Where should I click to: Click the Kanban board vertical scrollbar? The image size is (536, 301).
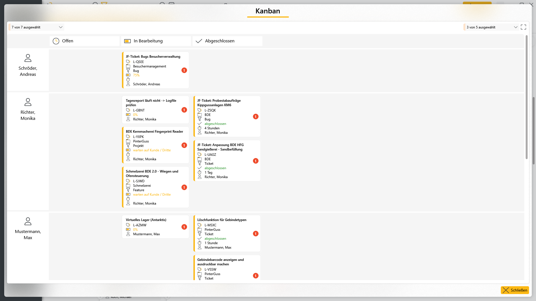tap(527, 98)
